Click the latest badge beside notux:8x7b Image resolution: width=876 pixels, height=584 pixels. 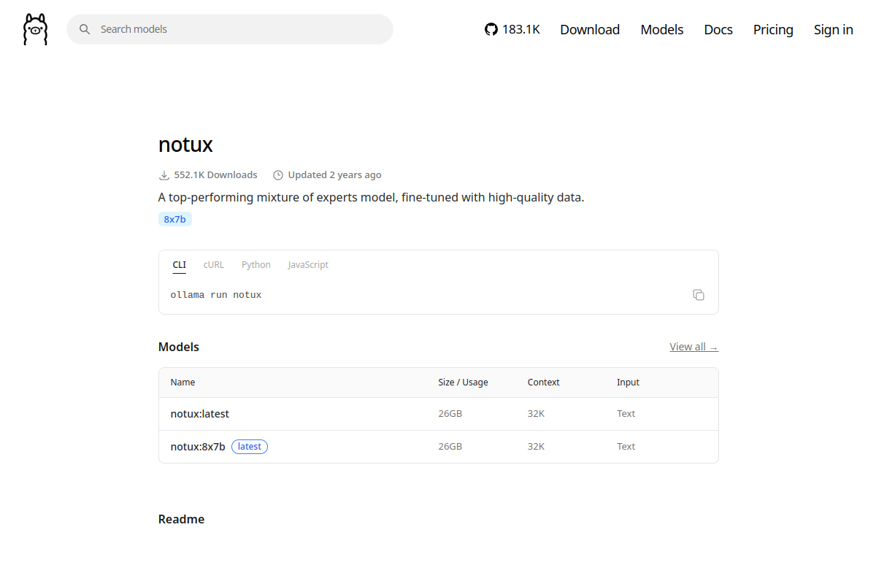click(x=250, y=447)
